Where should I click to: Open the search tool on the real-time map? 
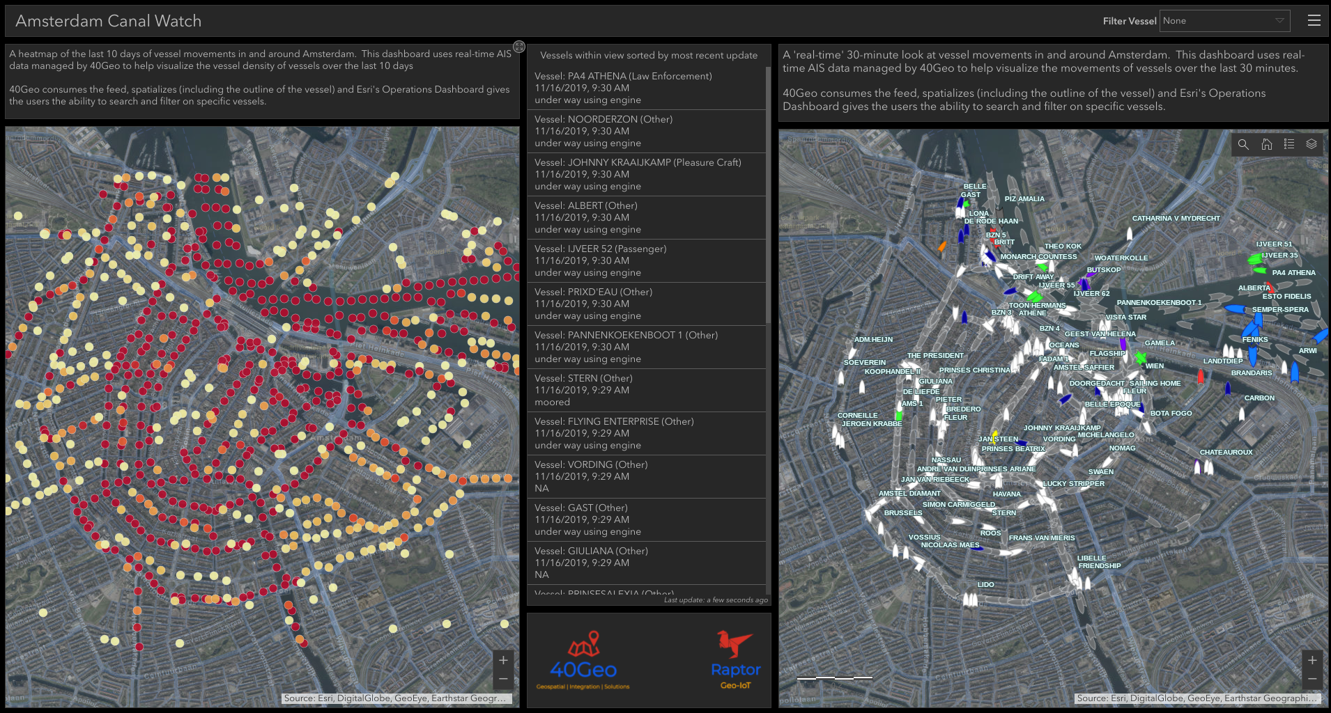pyautogui.click(x=1243, y=144)
